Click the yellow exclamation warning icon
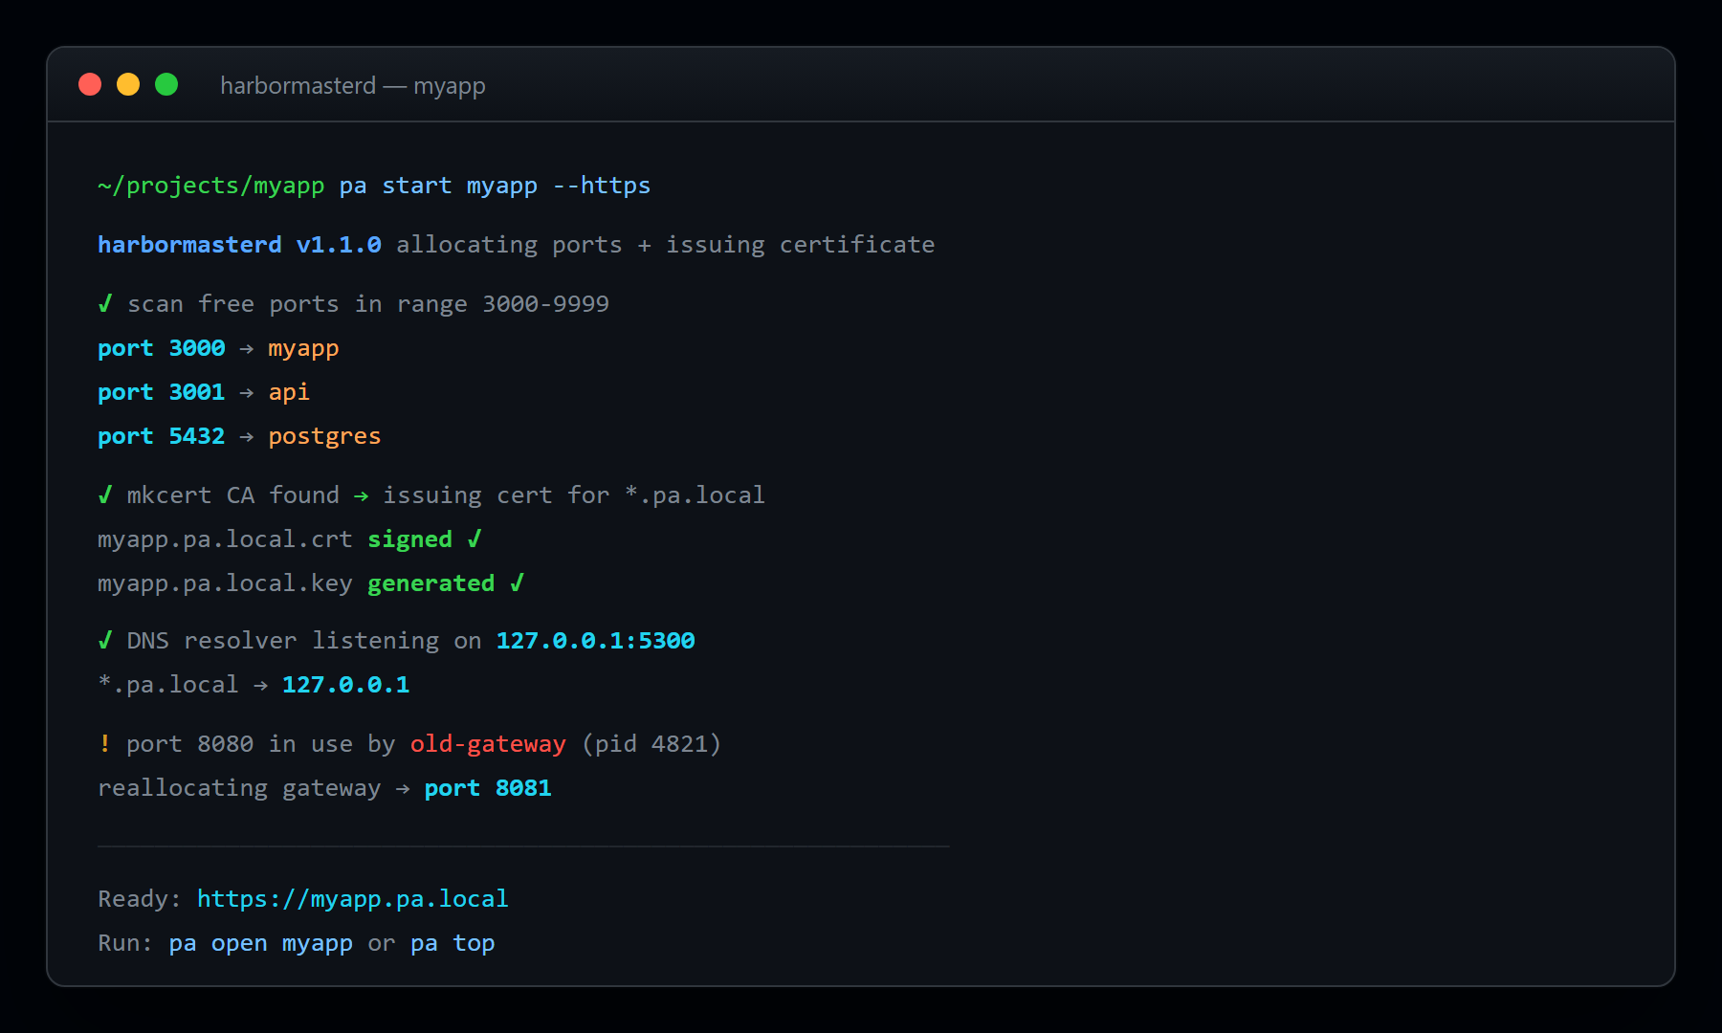The image size is (1722, 1033). click(x=104, y=744)
